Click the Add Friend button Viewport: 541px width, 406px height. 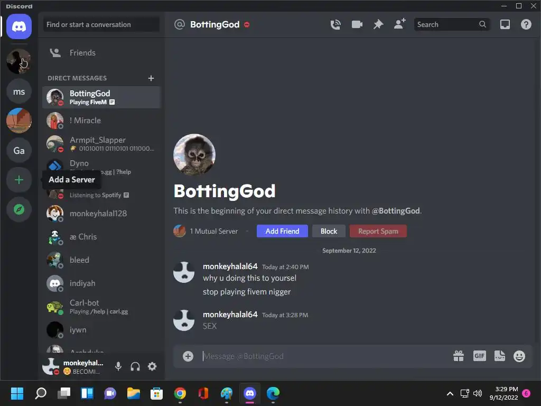[x=282, y=231]
